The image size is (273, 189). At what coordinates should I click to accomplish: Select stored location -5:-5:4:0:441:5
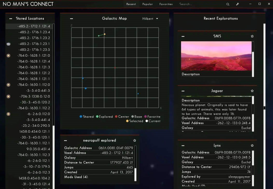tap(29, 90)
